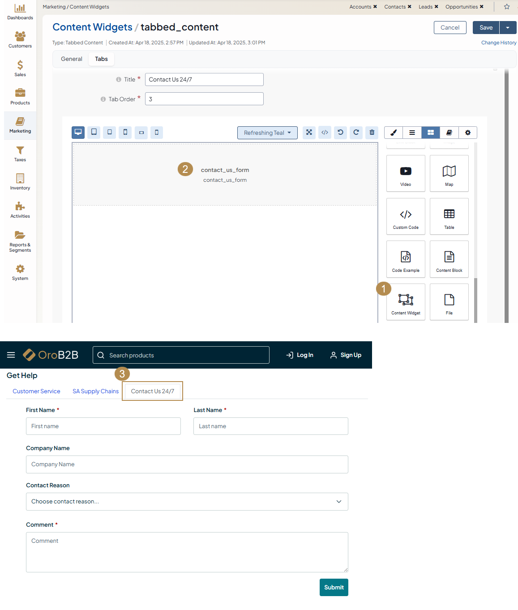The height and width of the screenshot is (610, 518).
Task: Open the Refreshing Teal theme dropdown
Action: point(267,133)
